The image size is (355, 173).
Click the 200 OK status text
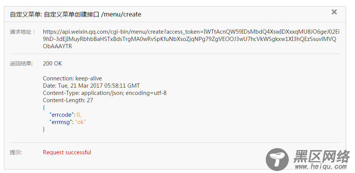[52, 64]
